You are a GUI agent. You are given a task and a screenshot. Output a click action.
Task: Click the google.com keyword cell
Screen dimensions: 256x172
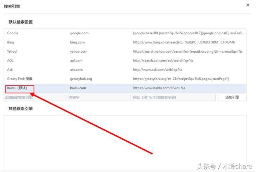point(79,33)
